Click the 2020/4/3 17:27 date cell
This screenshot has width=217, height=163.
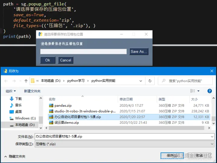pos(131,106)
